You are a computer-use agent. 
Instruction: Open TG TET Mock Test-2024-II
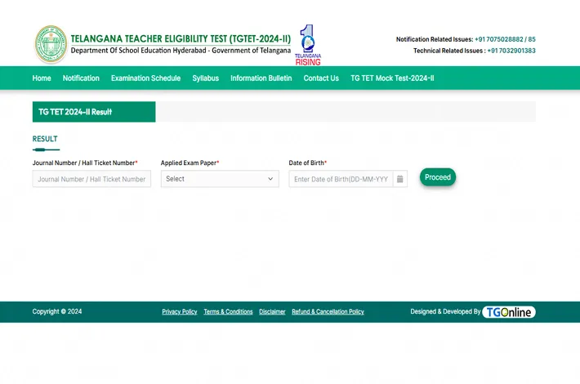tap(392, 78)
